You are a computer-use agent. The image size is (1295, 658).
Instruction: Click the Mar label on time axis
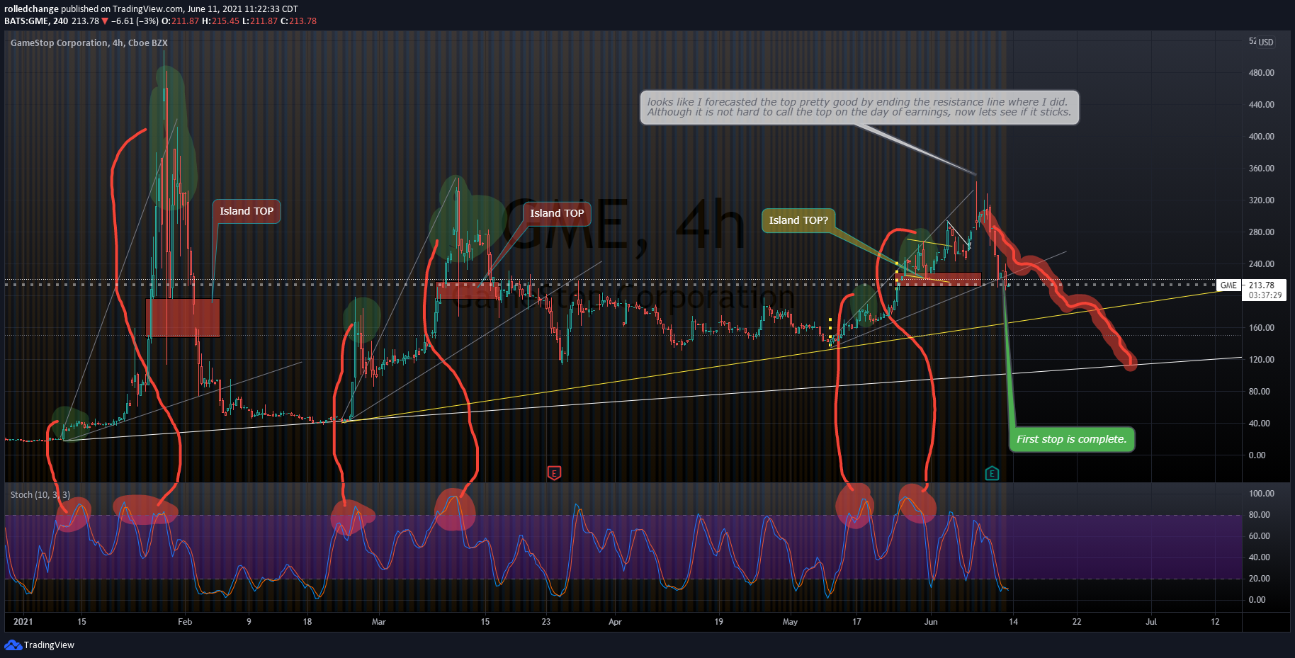379,622
